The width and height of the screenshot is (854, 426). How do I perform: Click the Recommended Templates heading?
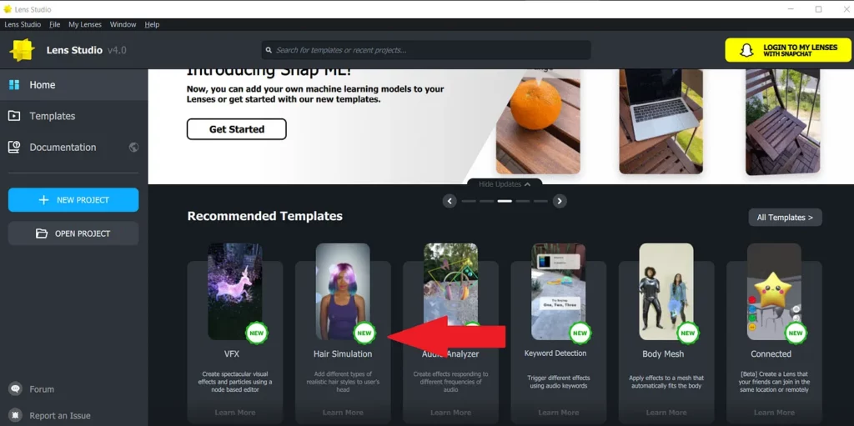click(x=264, y=216)
